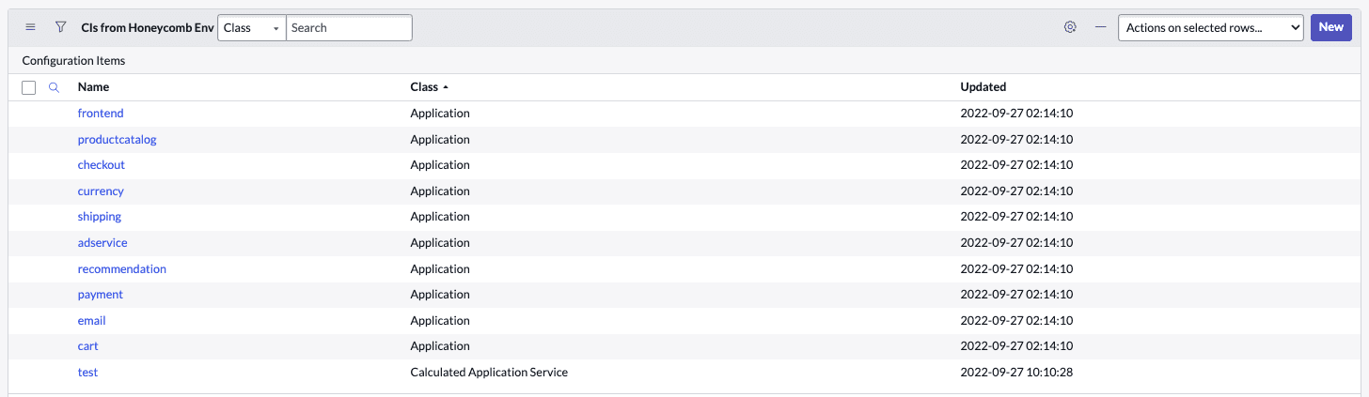Click the filter funnel icon
Screen dimensions: 1369x397
coord(60,27)
